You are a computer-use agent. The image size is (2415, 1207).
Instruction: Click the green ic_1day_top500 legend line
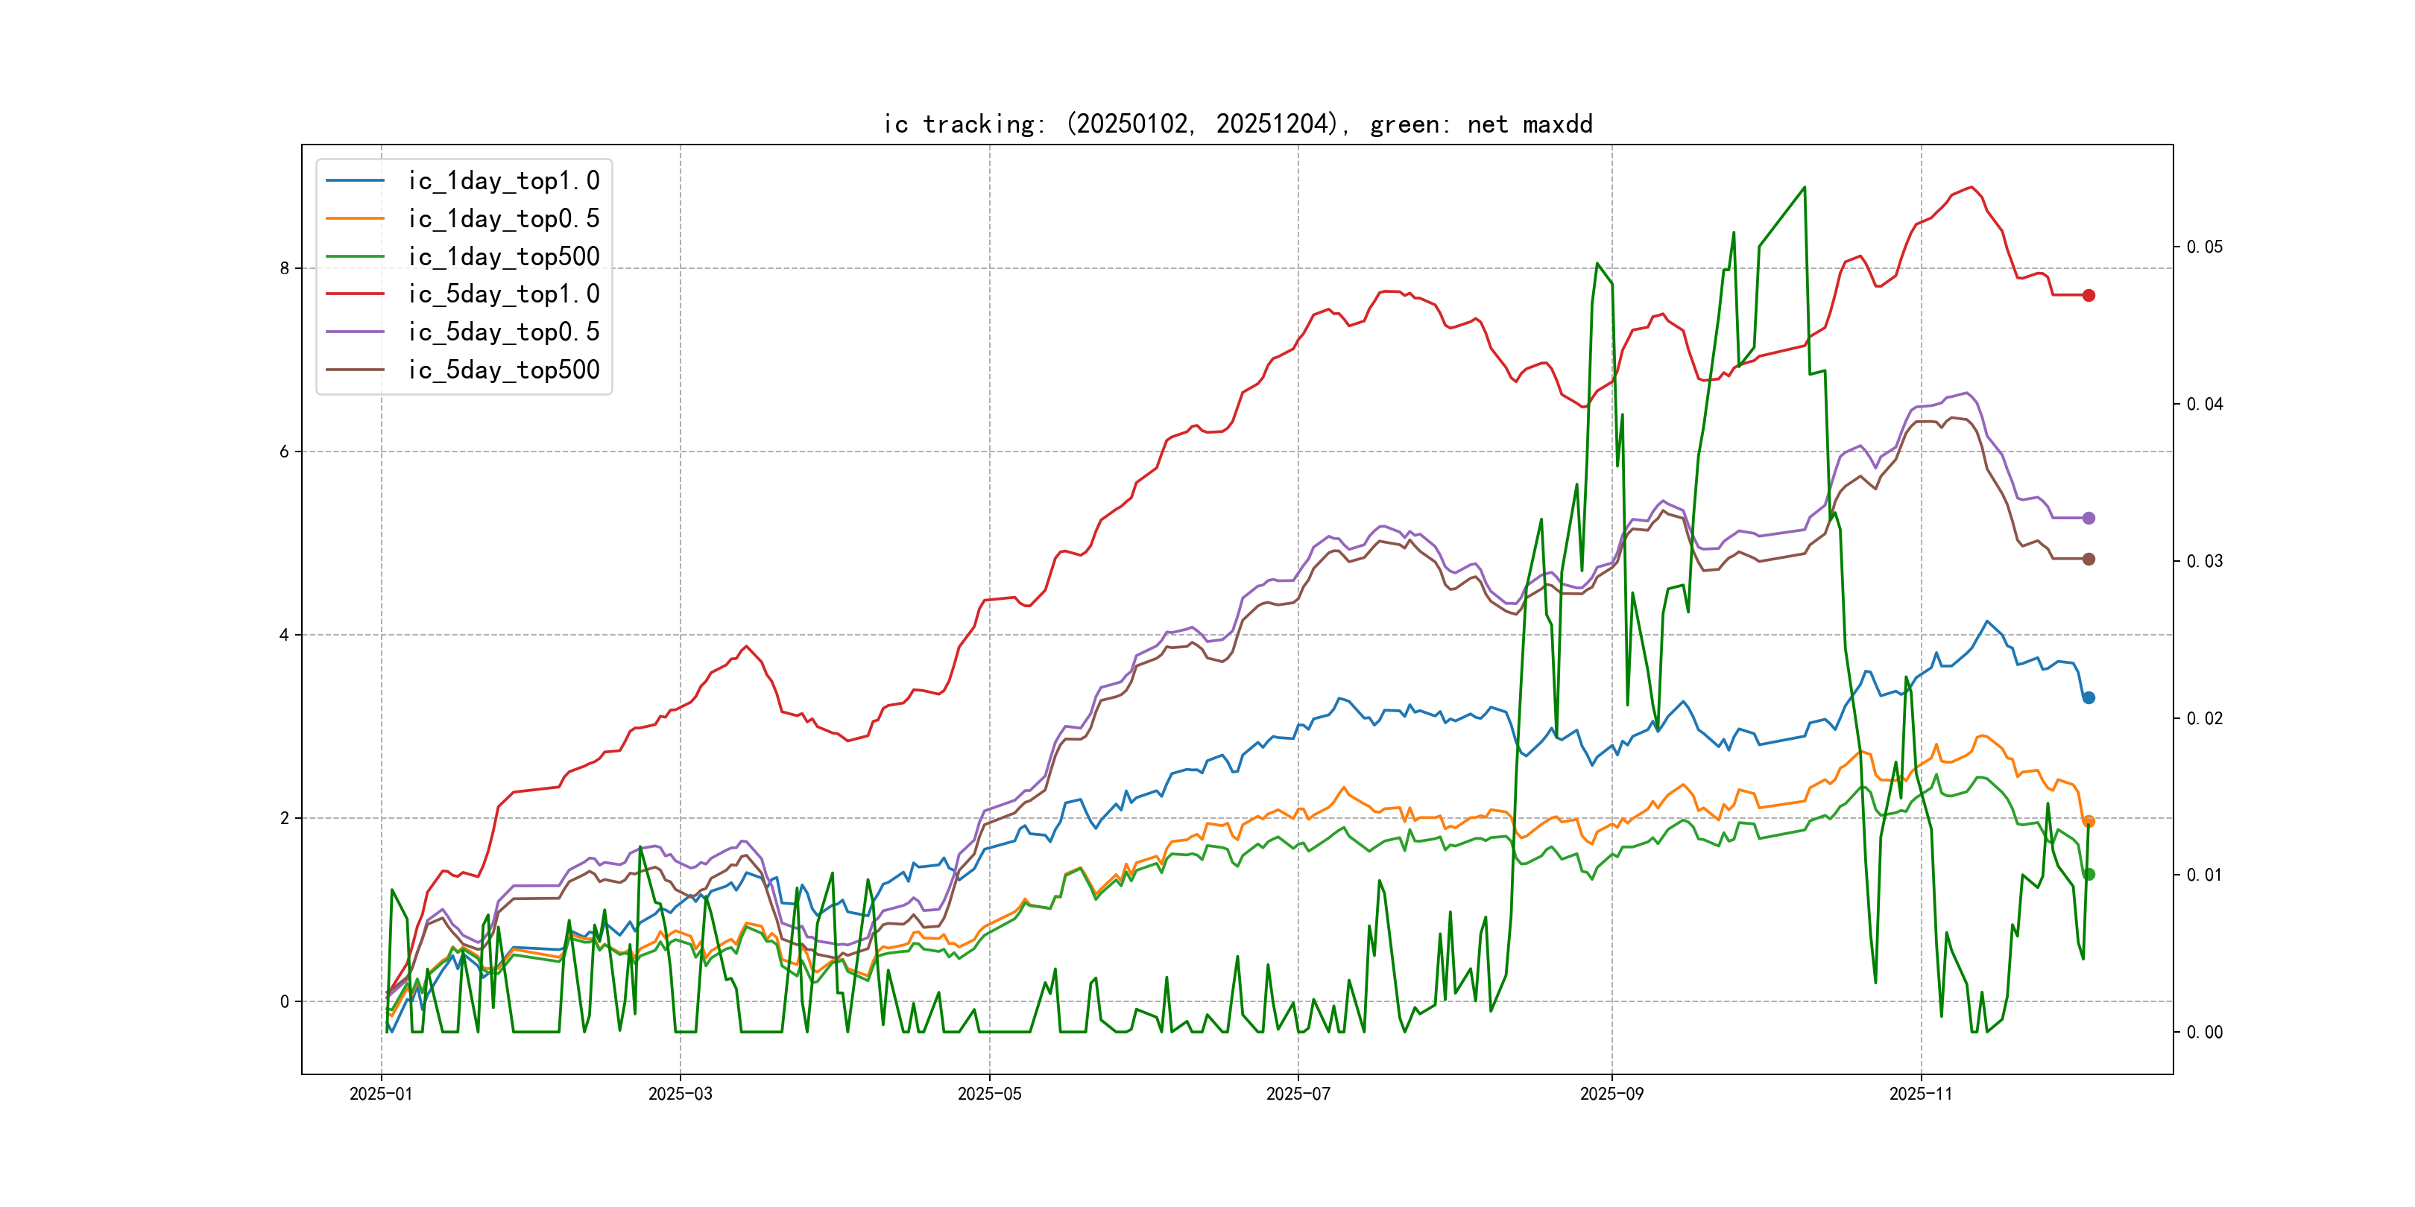tap(354, 257)
